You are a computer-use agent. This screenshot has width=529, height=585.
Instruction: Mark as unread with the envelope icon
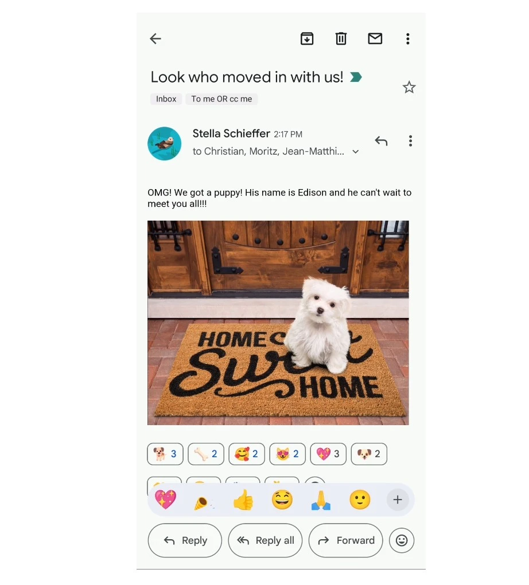375,38
